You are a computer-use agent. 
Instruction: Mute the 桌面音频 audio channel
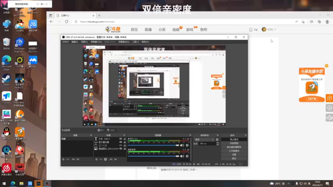(182, 156)
